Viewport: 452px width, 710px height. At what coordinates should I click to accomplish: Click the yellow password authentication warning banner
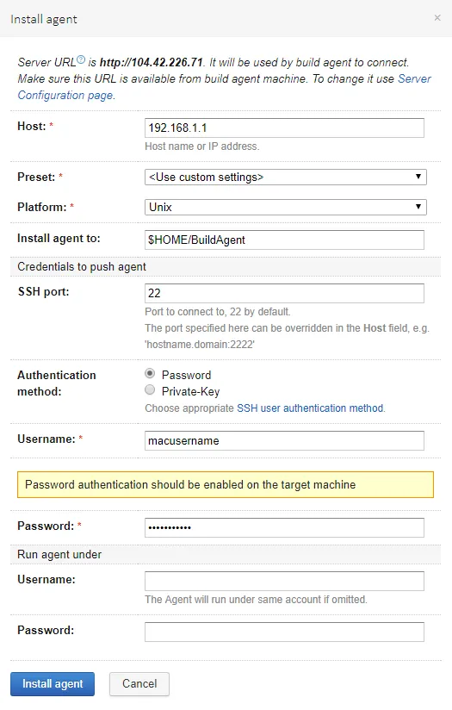pos(226,484)
